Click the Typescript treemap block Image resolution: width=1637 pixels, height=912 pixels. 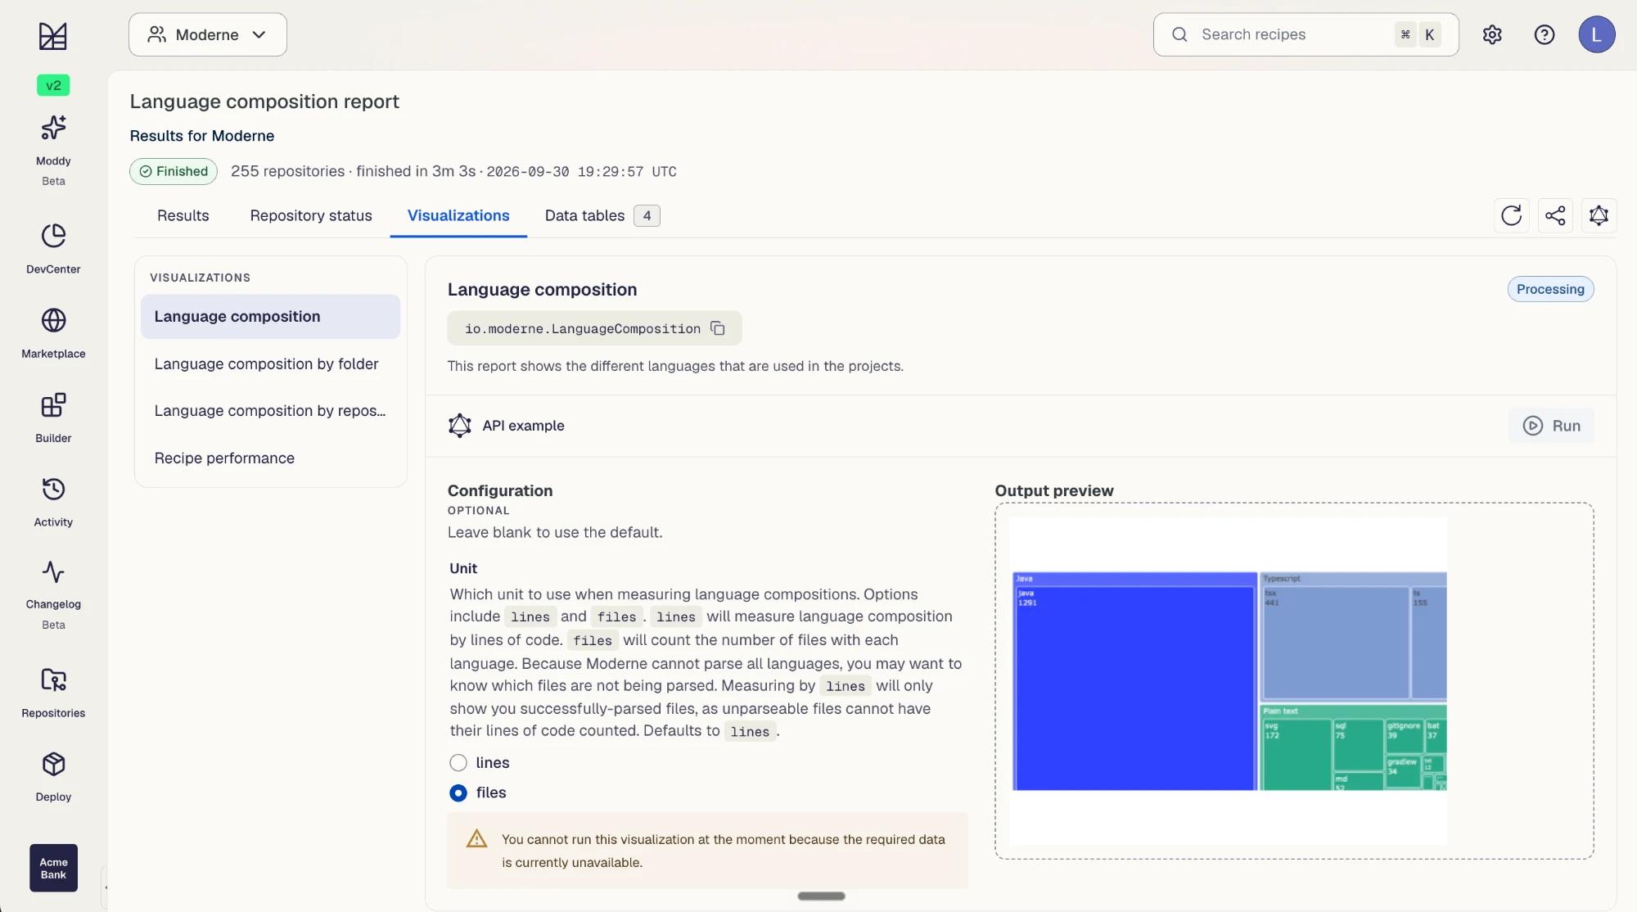click(x=1353, y=637)
